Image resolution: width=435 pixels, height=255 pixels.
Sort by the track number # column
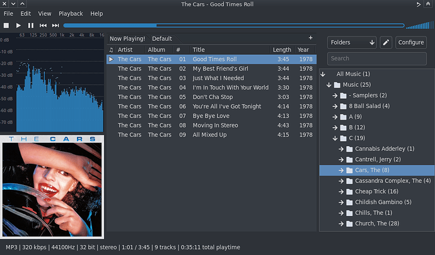(x=178, y=50)
